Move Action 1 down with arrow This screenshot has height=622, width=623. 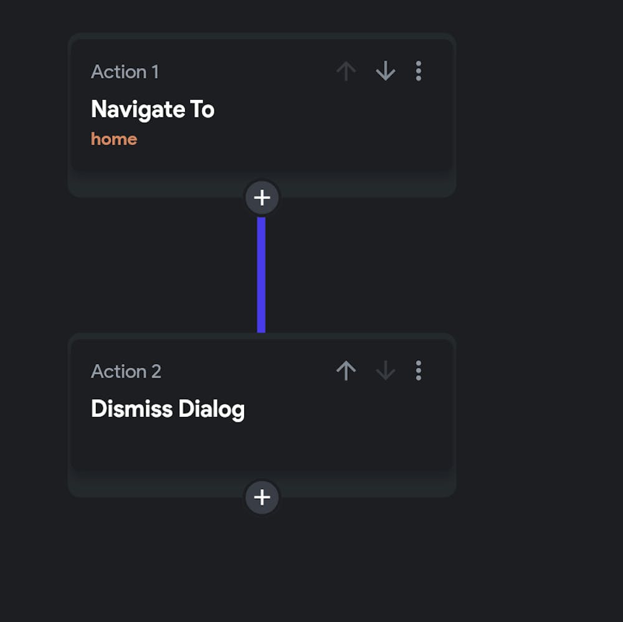[x=386, y=72]
